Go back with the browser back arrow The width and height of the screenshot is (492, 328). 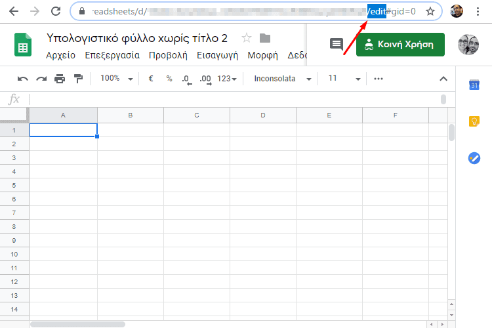click(x=14, y=12)
